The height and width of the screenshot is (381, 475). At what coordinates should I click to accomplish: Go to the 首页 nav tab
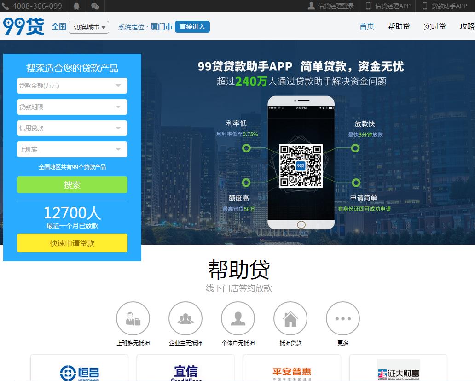tap(367, 27)
